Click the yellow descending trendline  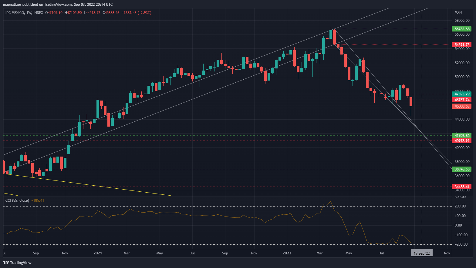pyautogui.click(x=91, y=185)
